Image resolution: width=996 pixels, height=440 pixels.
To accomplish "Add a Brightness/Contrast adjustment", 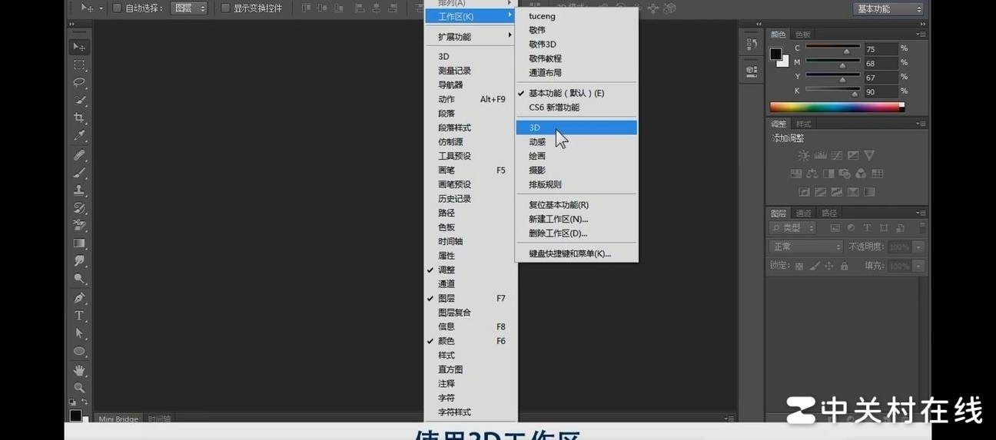I will [x=803, y=155].
